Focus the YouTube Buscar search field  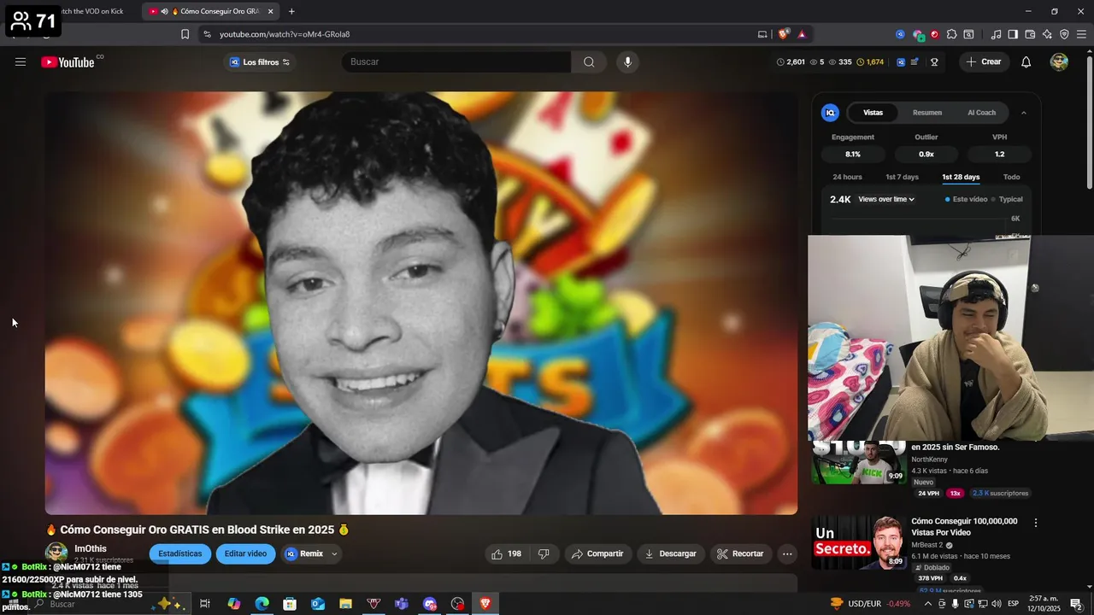click(x=456, y=61)
